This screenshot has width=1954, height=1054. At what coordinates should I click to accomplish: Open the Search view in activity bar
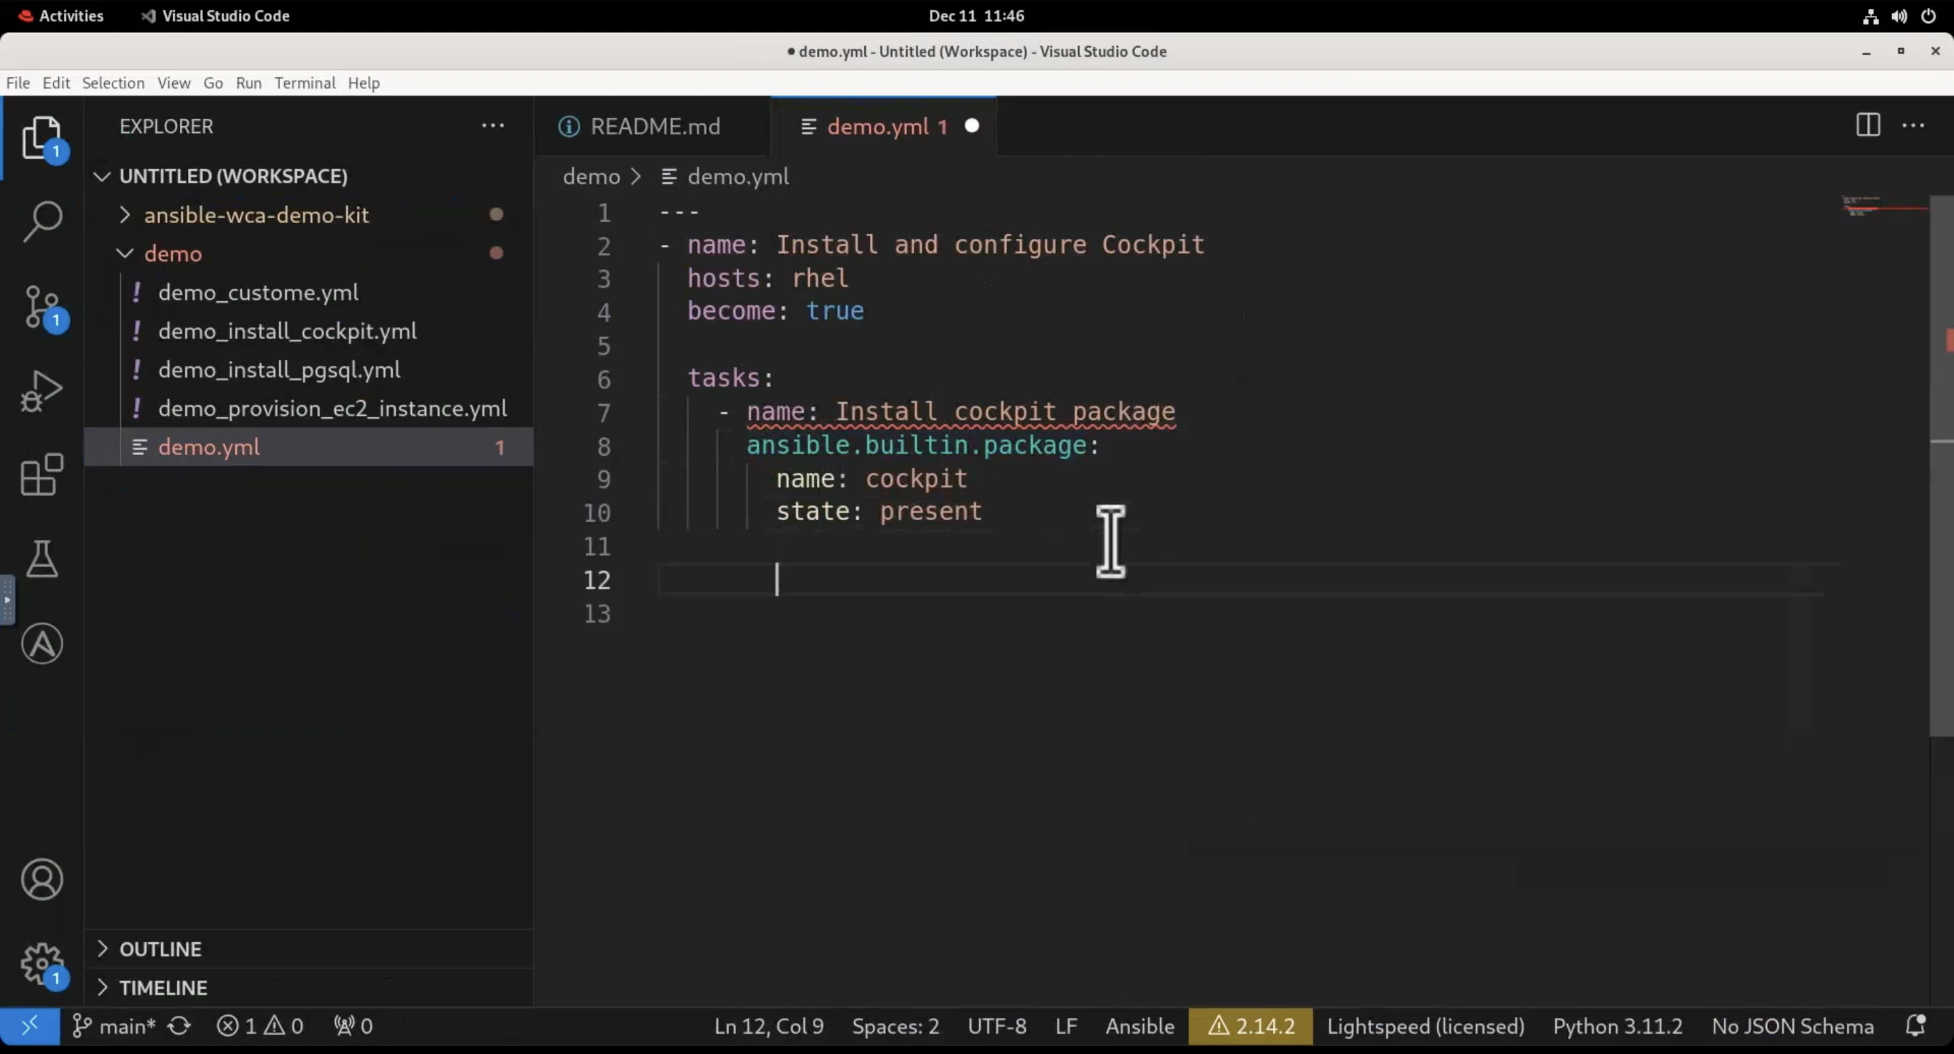click(41, 221)
